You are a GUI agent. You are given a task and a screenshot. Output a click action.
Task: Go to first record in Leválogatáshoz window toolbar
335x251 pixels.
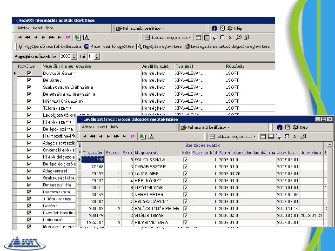[x=84, y=137]
